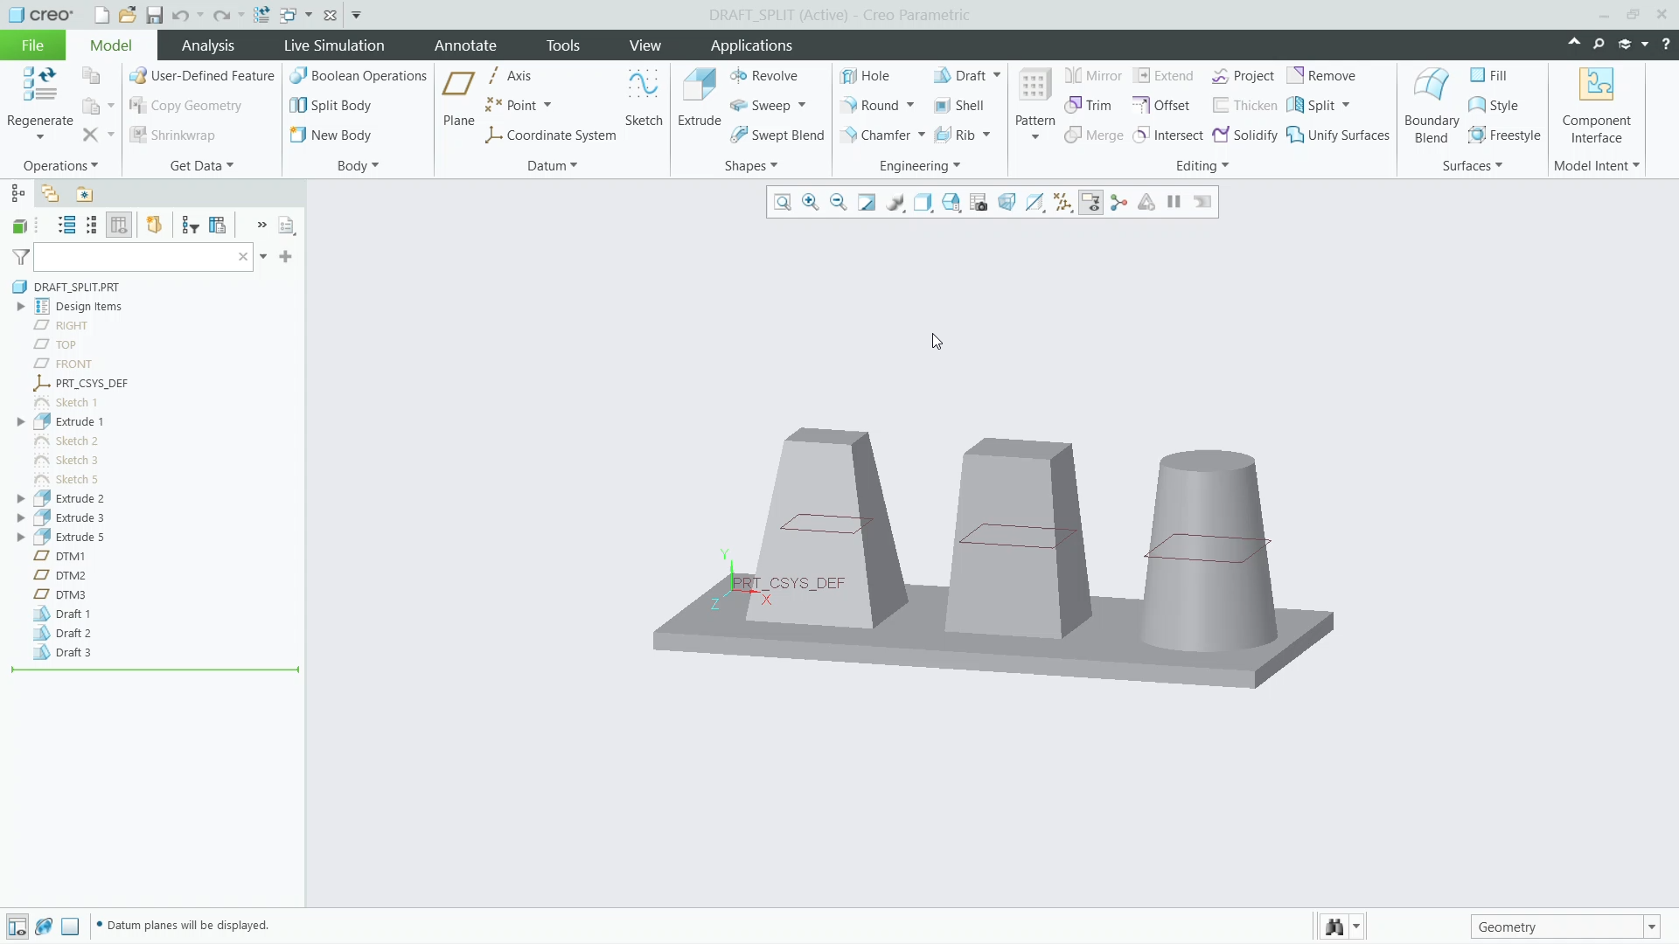Click the Split Body button
1679x944 pixels.
tap(331, 106)
